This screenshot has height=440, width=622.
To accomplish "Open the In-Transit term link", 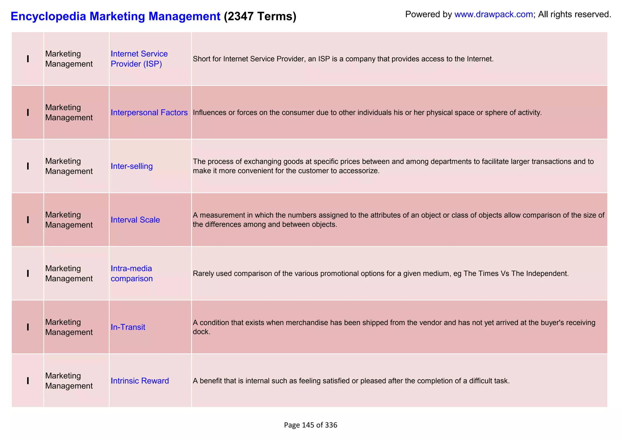I will tap(128, 327).
